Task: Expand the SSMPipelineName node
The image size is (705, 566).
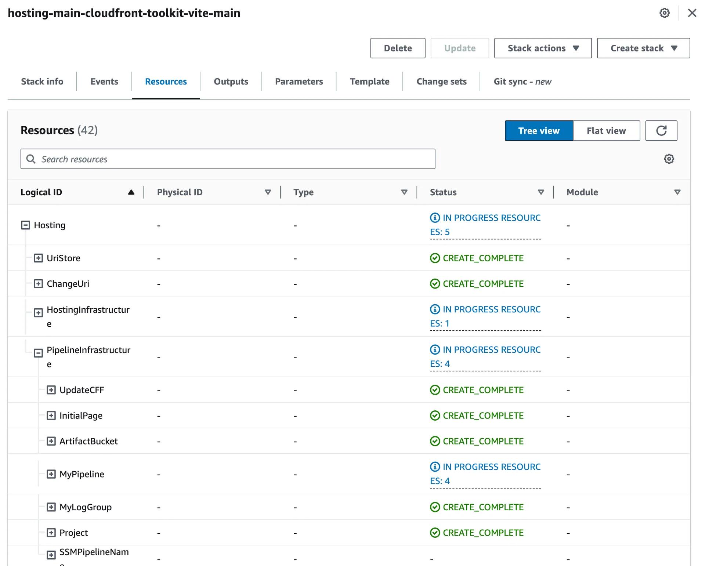Action: coord(51,555)
